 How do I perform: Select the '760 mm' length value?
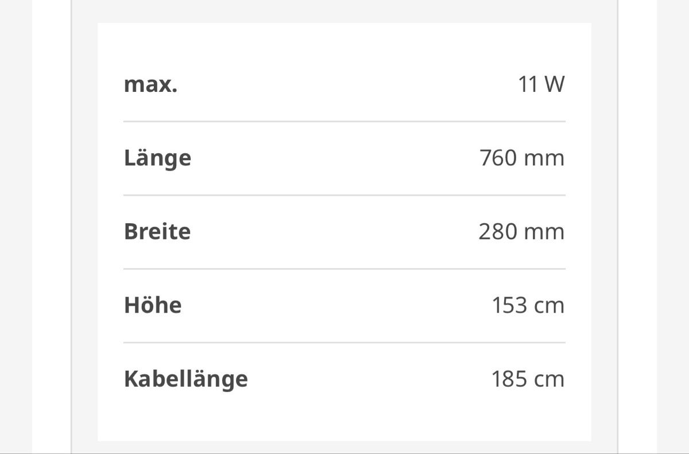(522, 158)
